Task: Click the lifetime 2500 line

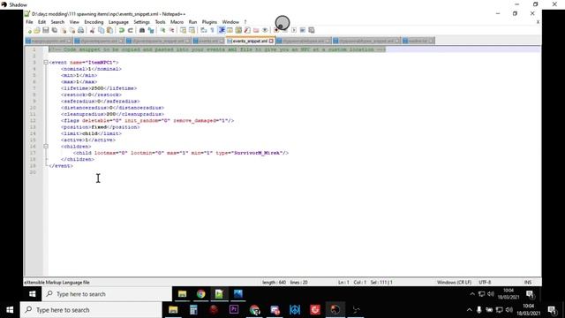Action: [x=99, y=88]
